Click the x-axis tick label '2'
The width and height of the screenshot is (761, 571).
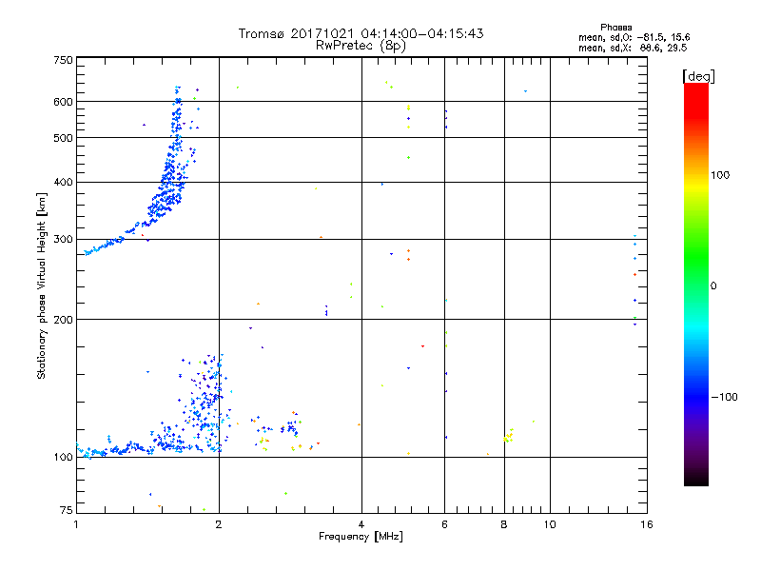(x=219, y=524)
